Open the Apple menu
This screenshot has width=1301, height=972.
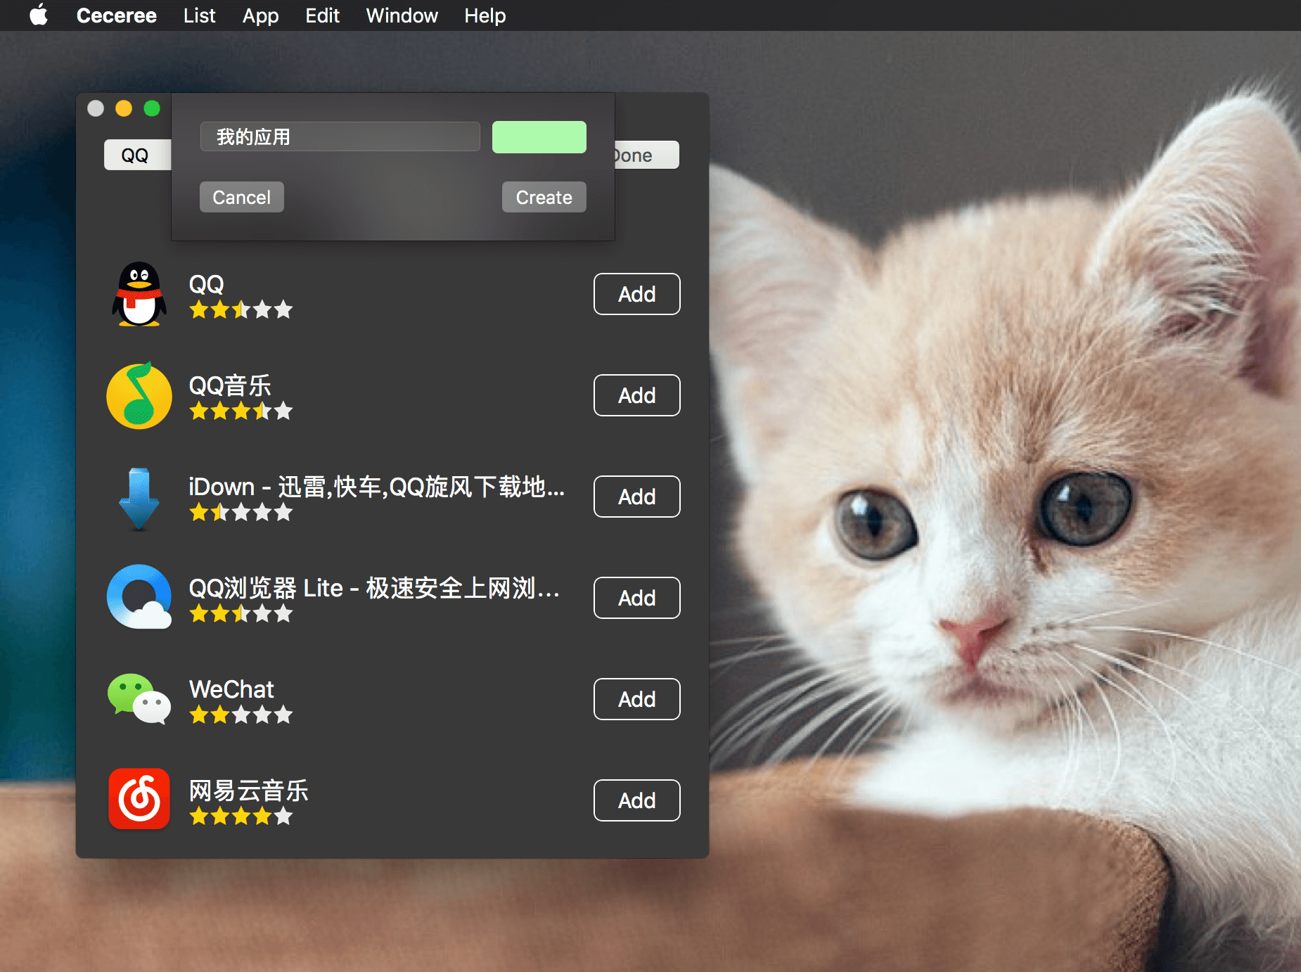(39, 15)
